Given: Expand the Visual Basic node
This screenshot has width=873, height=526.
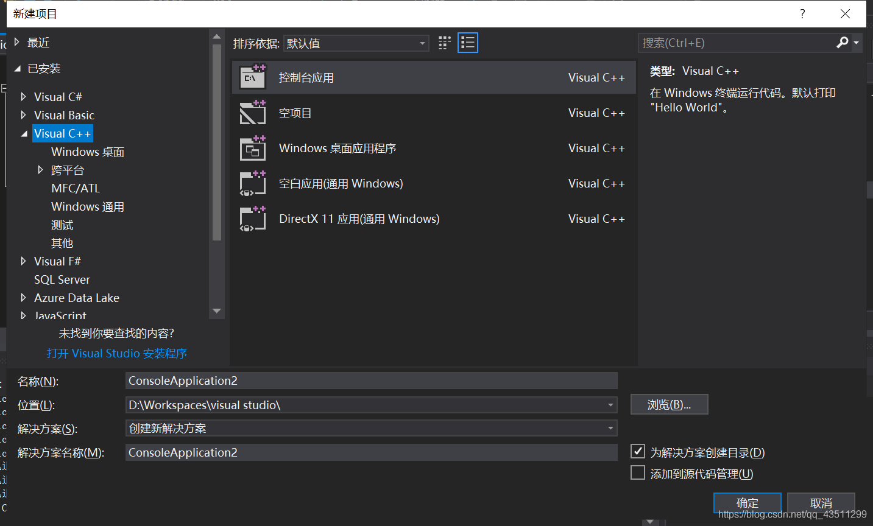Looking at the screenshot, I should 23,114.
